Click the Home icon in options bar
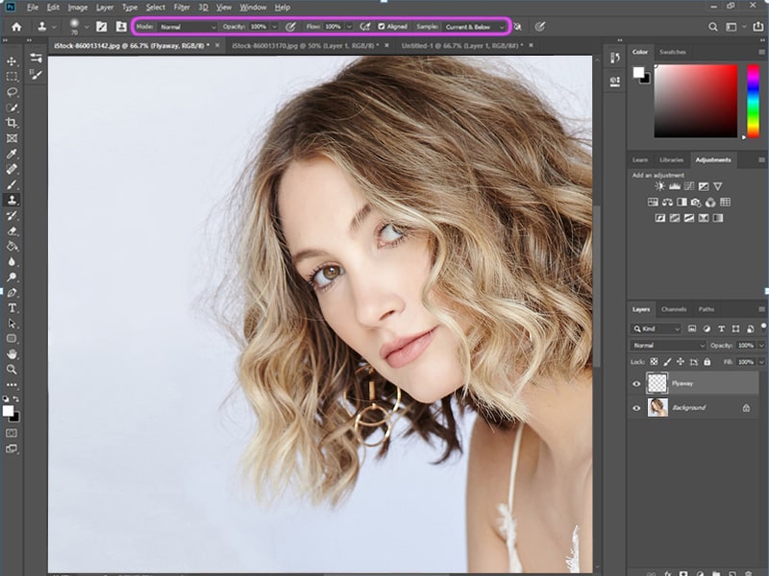Screen dimensions: 769x576 (x=16, y=27)
